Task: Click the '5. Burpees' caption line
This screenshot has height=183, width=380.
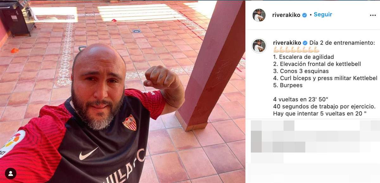Action: (288, 85)
